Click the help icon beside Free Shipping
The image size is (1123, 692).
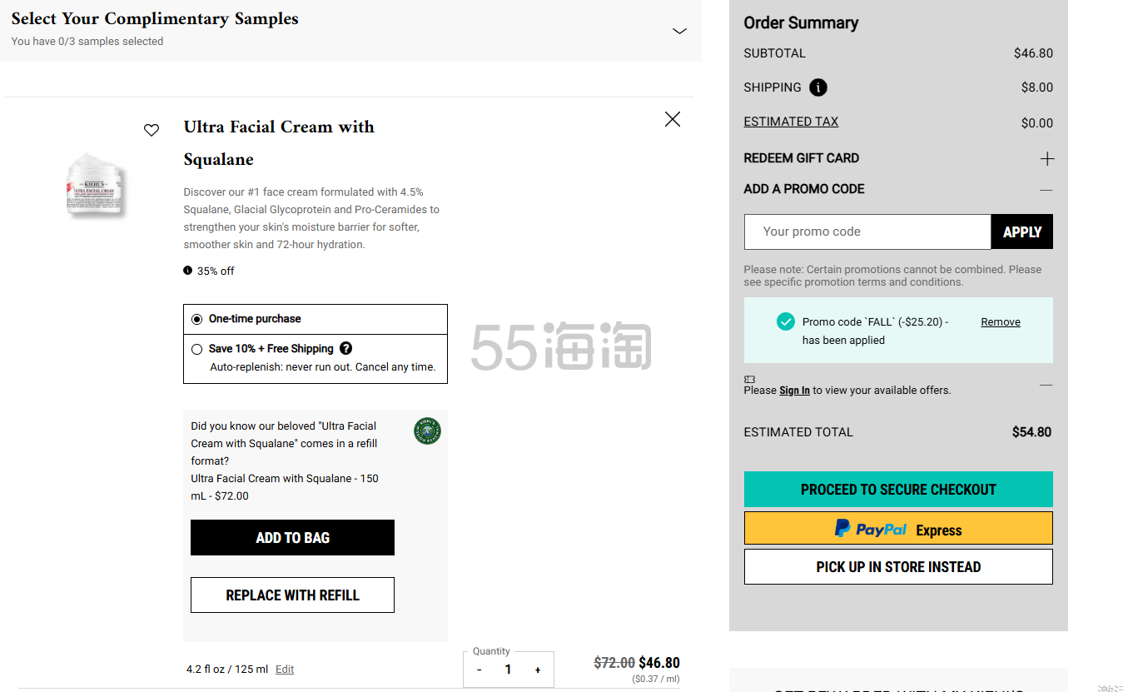click(345, 348)
